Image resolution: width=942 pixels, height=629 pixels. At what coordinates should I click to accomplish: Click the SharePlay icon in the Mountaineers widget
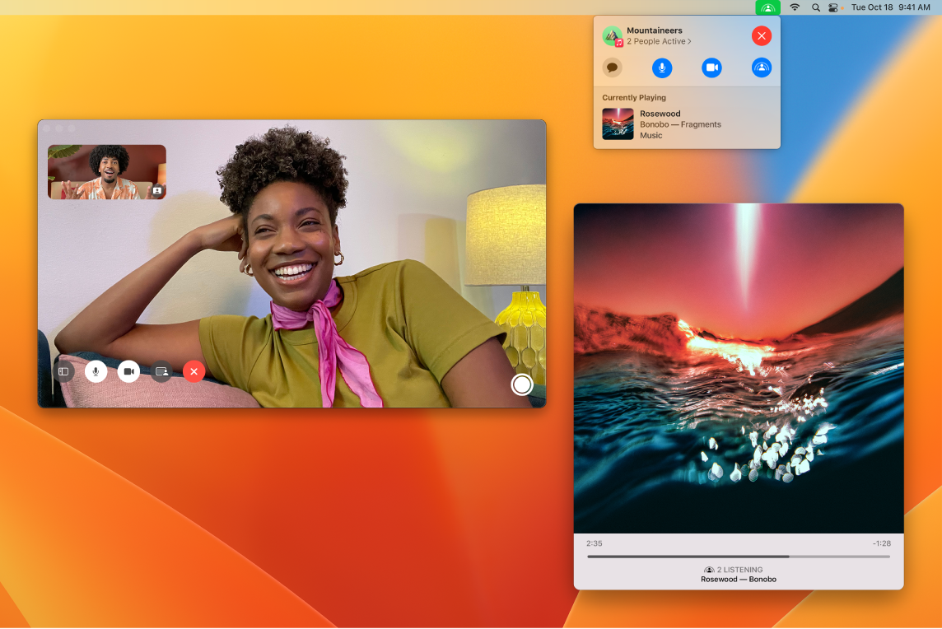point(762,68)
